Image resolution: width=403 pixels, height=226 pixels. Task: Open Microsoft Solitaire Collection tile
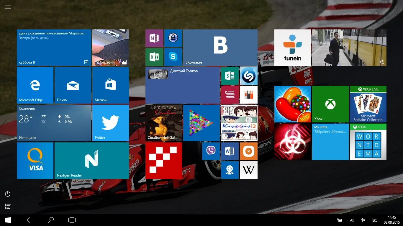pos(368,104)
